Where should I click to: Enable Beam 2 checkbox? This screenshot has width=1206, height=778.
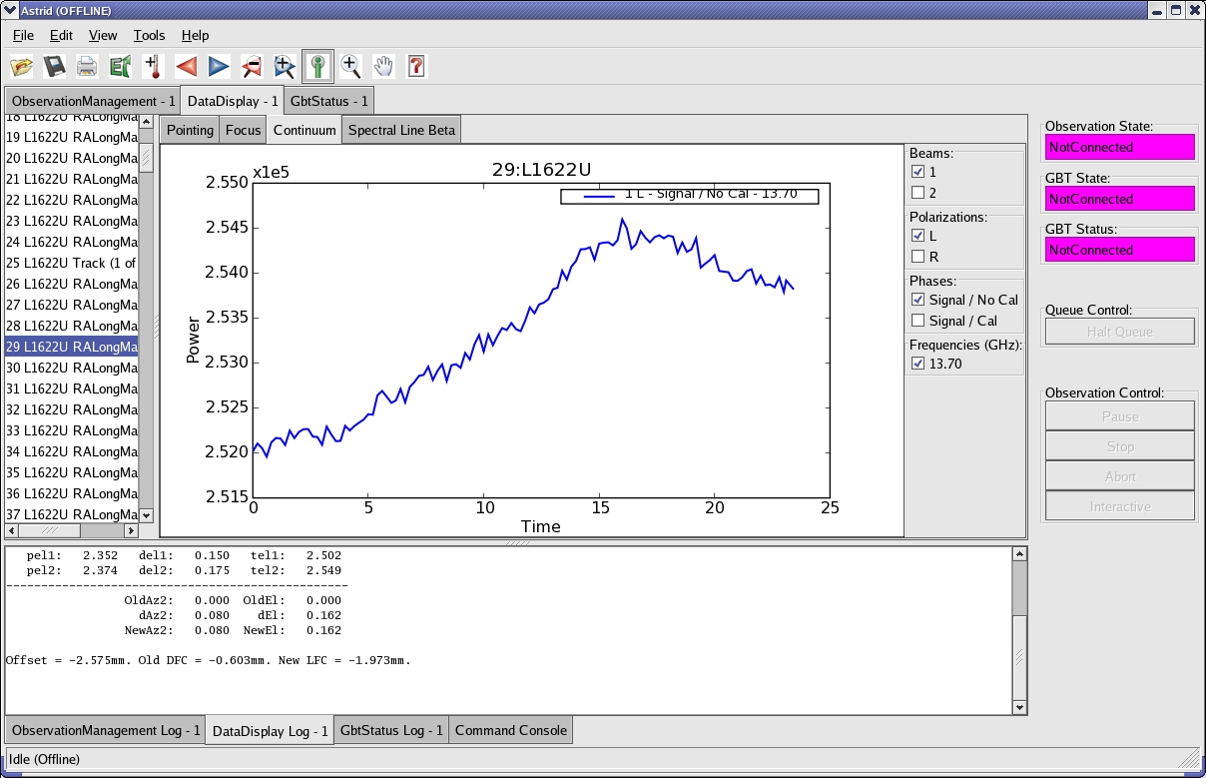pos(918,193)
